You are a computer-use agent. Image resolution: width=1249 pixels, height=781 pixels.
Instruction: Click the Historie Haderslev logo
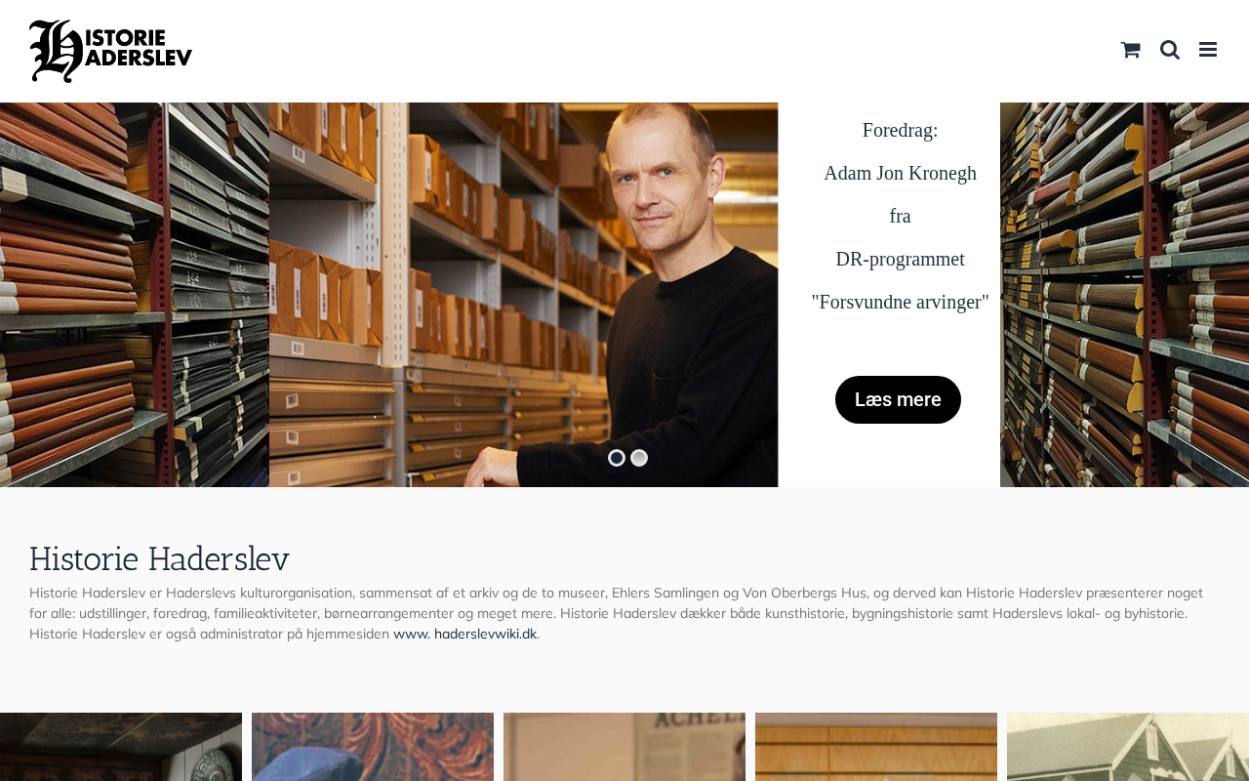click(x=111, y=51)
